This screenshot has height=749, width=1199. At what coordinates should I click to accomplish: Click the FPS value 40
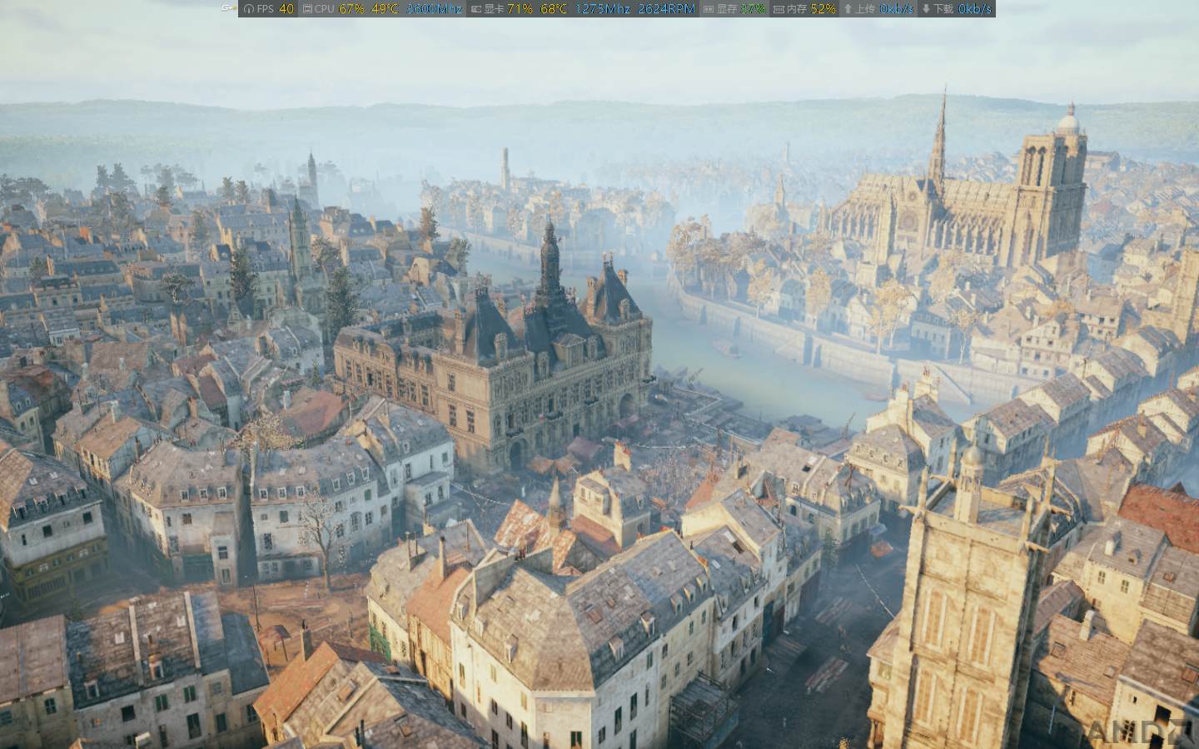point(286,9)
